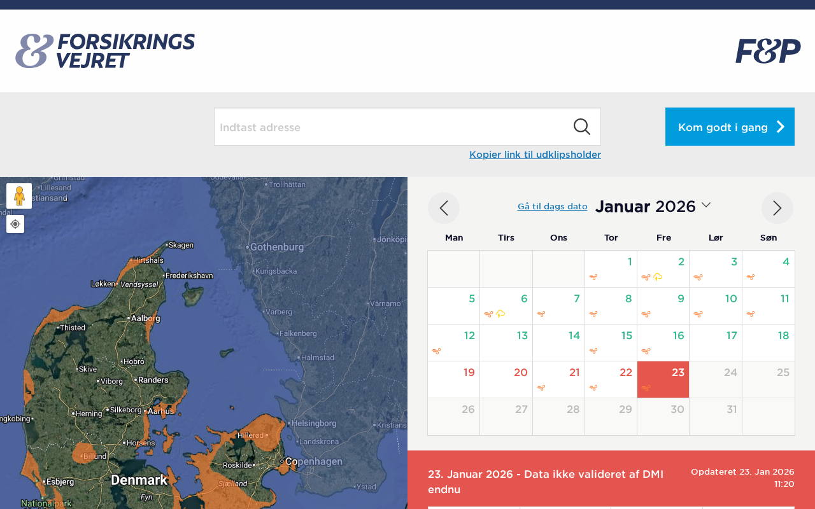815x509 pixels.
Task: Click the search magnifier icon
Action: pos(581,127)
